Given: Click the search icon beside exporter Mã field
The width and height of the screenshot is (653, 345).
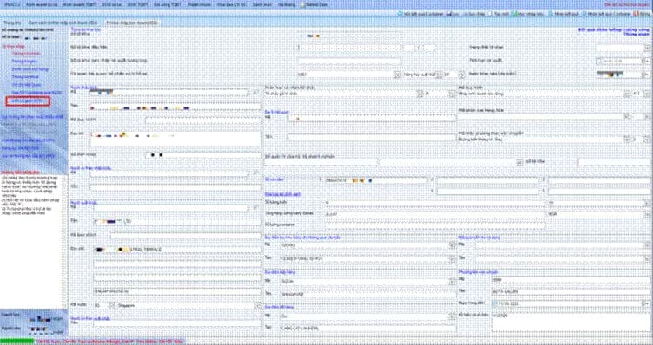Looking at the screenshot, I should 256,206.
